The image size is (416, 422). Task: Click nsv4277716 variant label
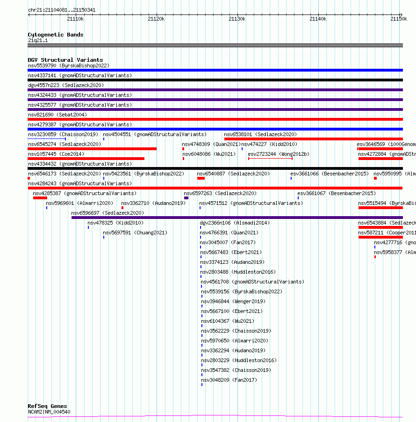pos(395,242)
